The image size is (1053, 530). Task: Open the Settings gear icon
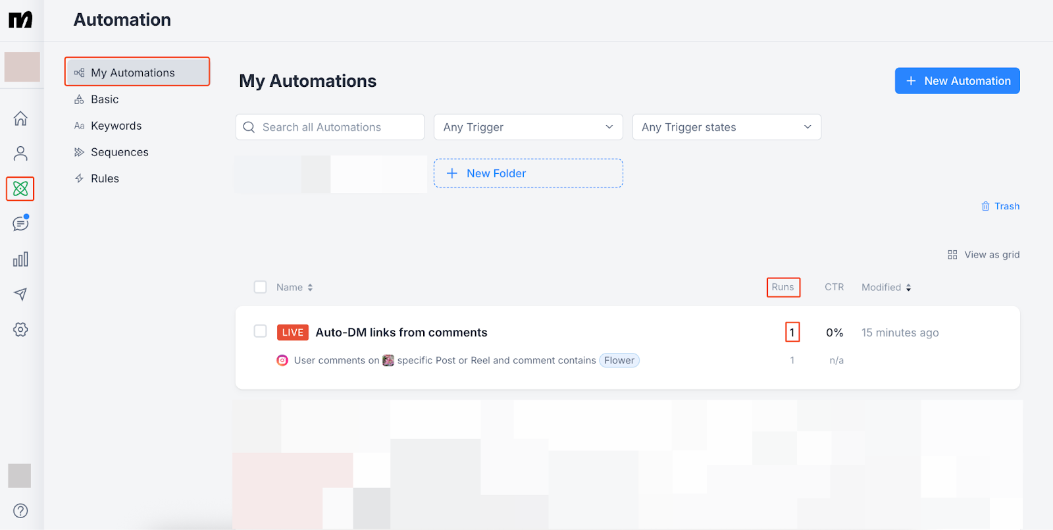tap(20, 329)
